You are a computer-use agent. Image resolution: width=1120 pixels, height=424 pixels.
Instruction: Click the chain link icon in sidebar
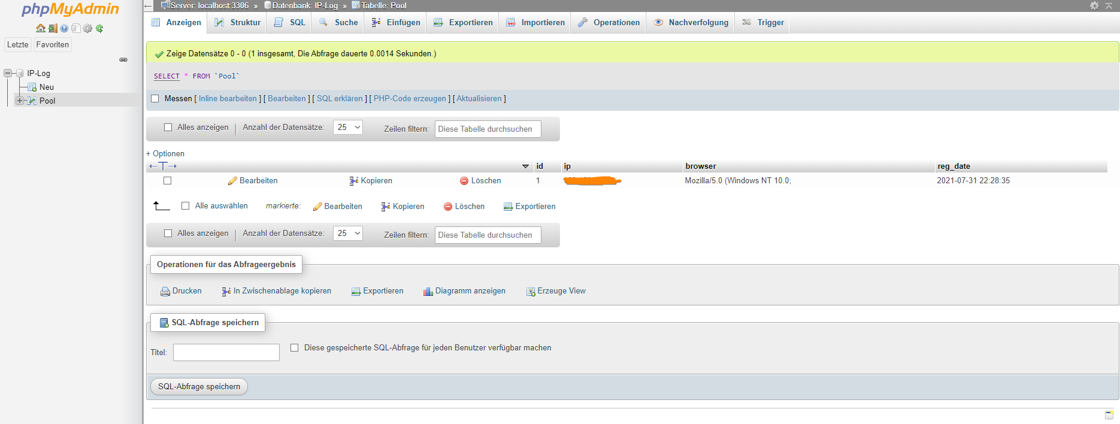tap(123, 59)
